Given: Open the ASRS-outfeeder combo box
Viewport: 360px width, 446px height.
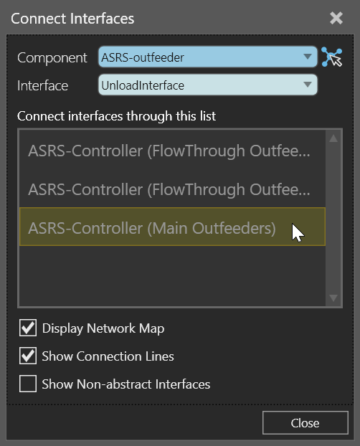Looking at the screenshot, I should click(x=208, y=57).
